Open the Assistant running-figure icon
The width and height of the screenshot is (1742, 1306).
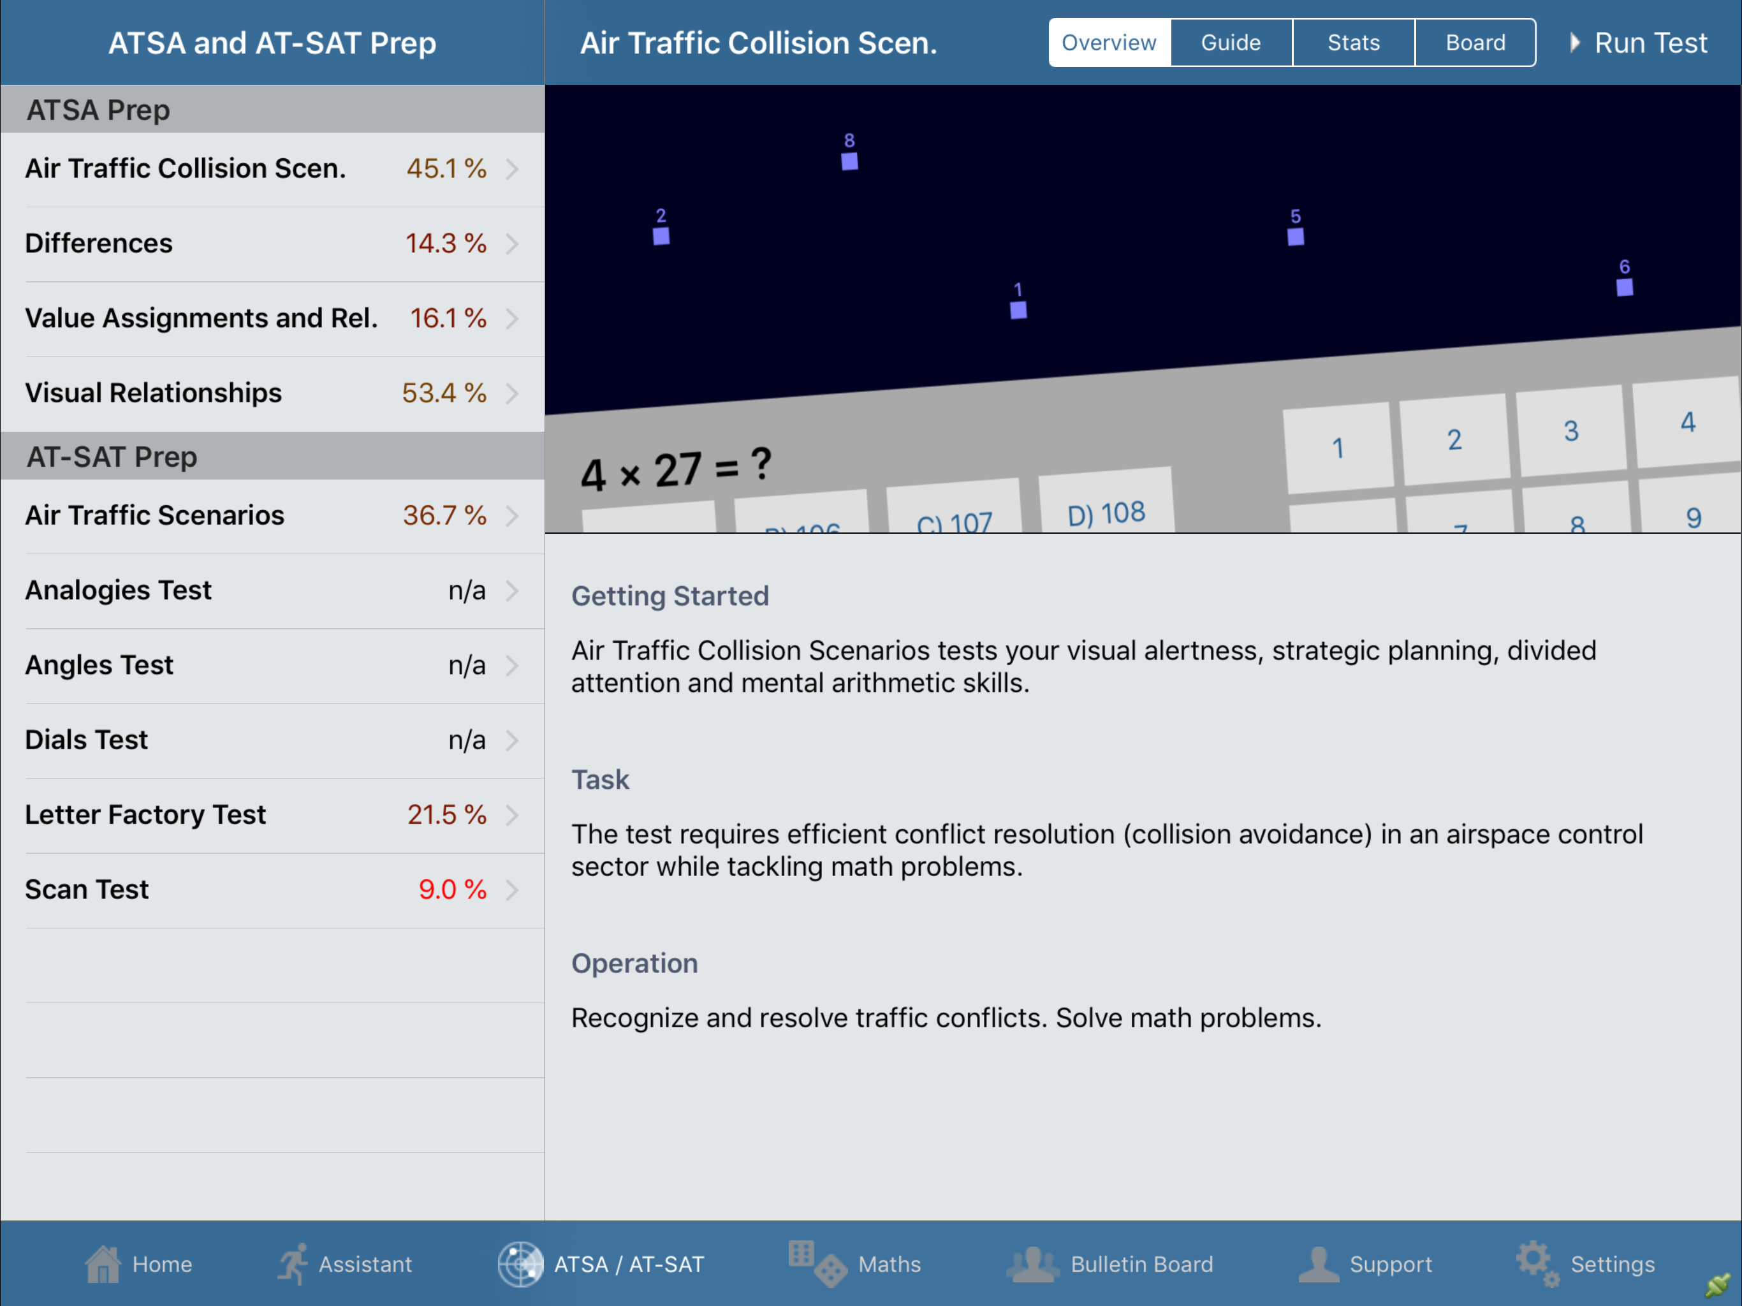(293, 1265)
